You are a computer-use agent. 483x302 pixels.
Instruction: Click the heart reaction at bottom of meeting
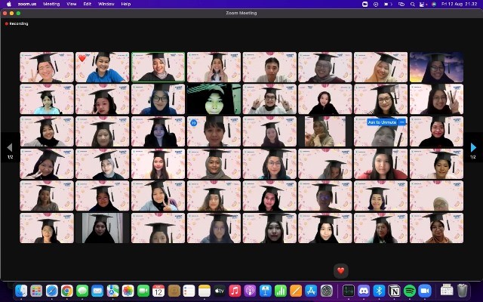[x=341, y=270]
